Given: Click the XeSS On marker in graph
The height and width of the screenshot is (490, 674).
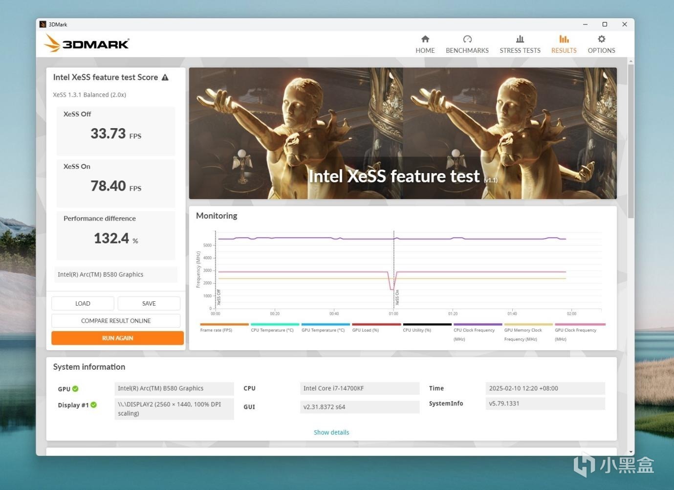Looking at the screenshot, I should [397, 297].
